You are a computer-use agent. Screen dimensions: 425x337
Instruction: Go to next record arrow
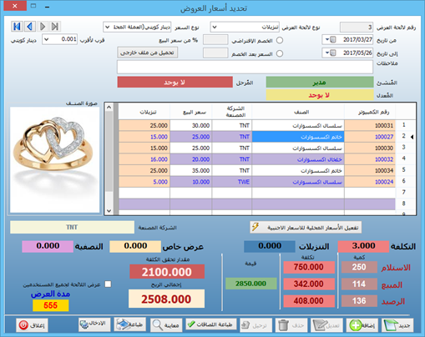tap(43, 27)
